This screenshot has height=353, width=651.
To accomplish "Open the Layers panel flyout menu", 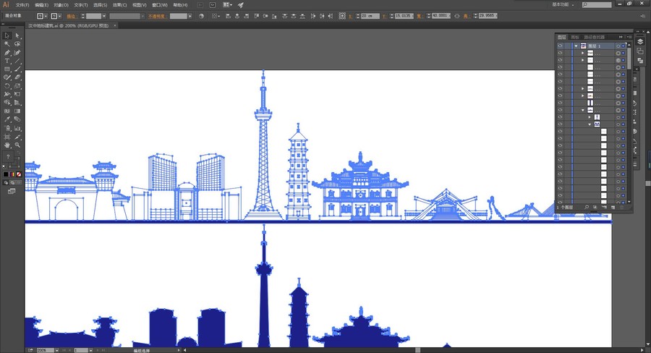I will [629, 37].
